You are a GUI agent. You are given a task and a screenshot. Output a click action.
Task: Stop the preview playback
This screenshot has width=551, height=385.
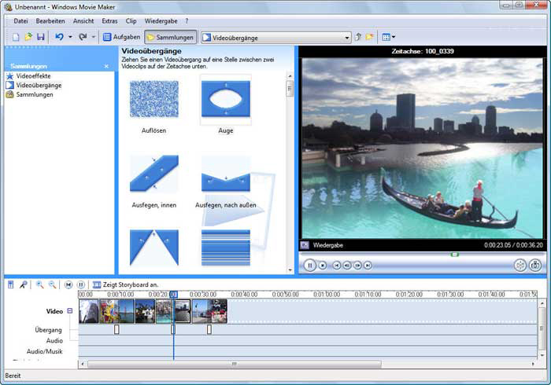(322, 266)
